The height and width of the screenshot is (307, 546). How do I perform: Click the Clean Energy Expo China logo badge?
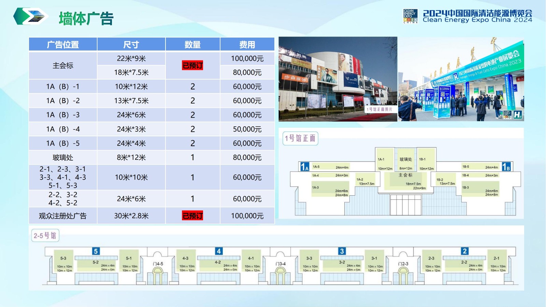(411, 16)
